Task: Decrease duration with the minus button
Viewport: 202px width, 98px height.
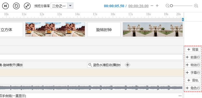Action: click(x=152, y=6)
